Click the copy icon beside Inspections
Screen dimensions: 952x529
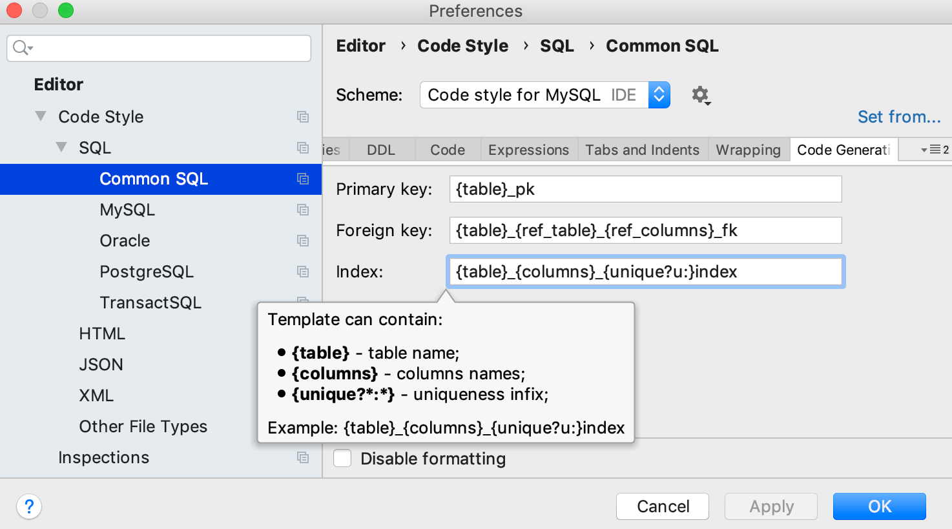coord(303,457)
